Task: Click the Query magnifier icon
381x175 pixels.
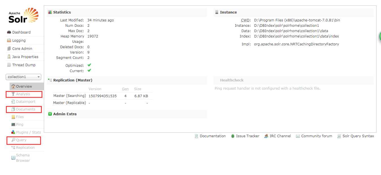Action: tap(13, 140)
